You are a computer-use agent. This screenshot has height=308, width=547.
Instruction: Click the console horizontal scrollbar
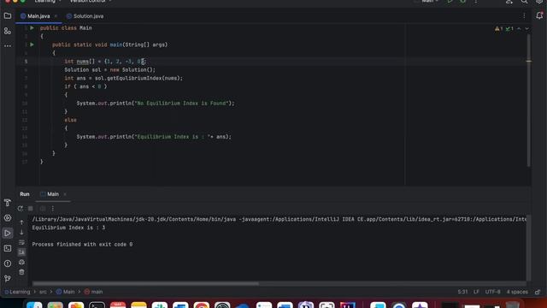click(x=145, y=283)
